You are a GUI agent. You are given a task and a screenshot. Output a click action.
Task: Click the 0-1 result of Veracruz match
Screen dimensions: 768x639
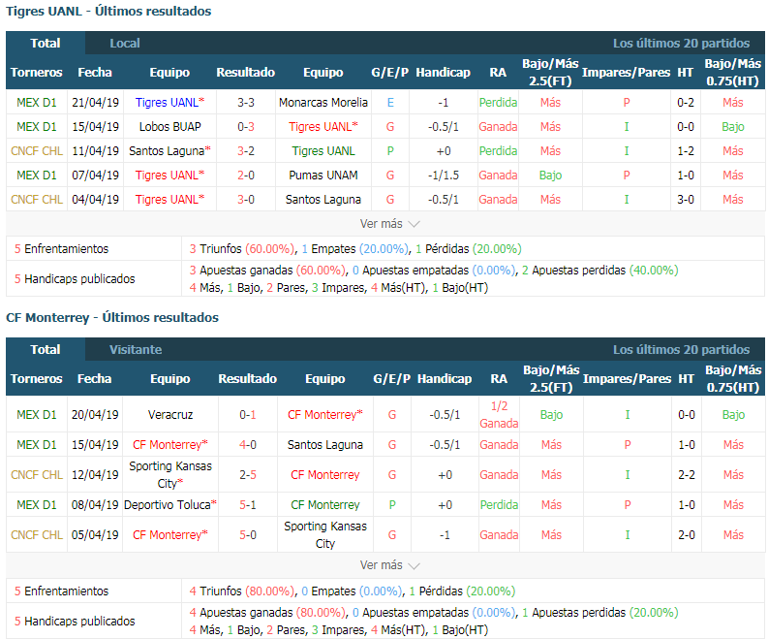[x=248, y=415]
